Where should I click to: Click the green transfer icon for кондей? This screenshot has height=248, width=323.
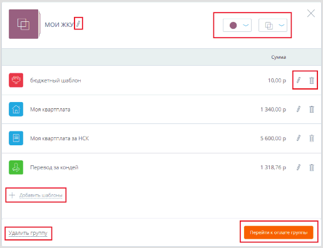(16, 167)
